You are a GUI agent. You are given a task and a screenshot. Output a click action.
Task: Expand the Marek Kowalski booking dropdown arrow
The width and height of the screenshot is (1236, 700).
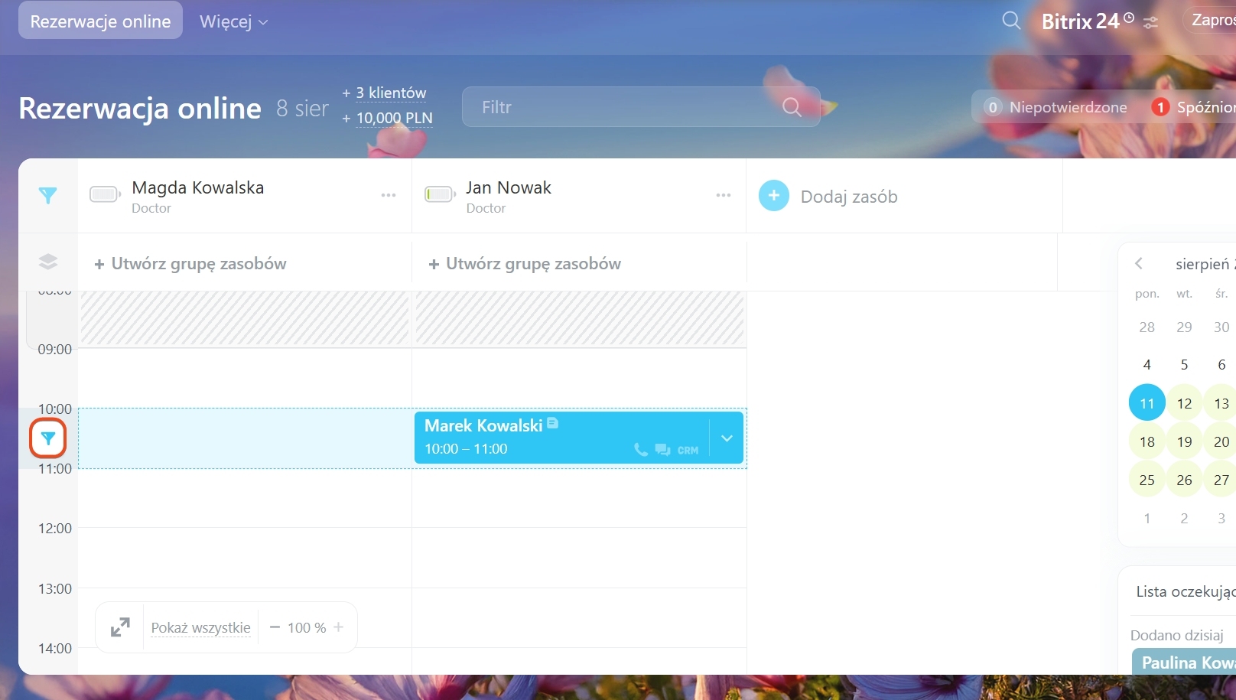click(x=727, y=438)
